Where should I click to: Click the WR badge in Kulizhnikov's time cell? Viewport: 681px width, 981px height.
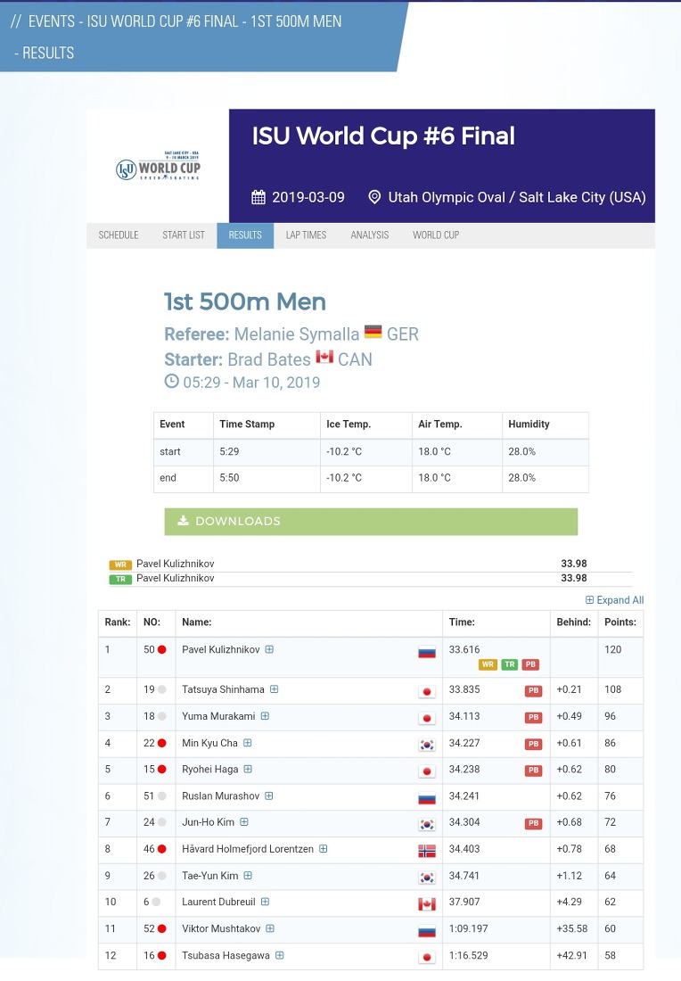pos(487,664)
